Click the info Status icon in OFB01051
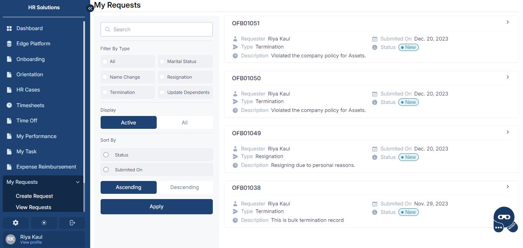Image resolution: width=523 pixels, height=248 pixels. 375,47
